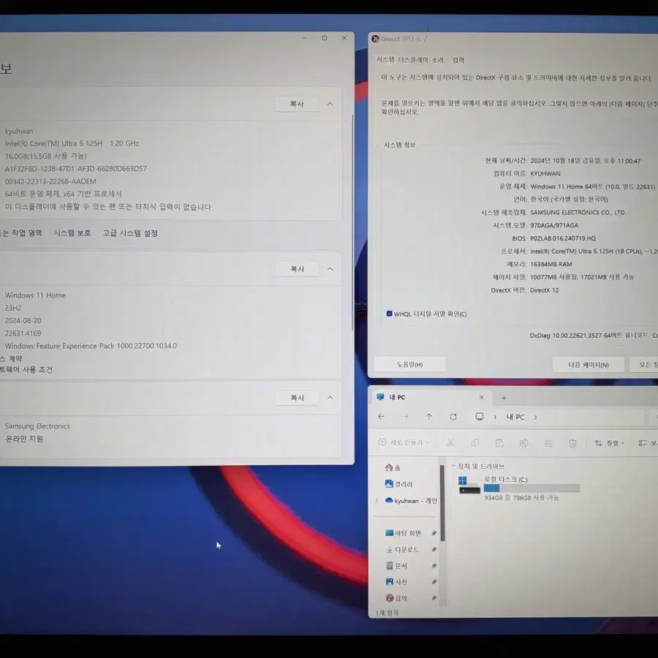Go back in File Explorer
Image resolution: width=658 pixels, height=658 pixels.
tap(381, 416)
